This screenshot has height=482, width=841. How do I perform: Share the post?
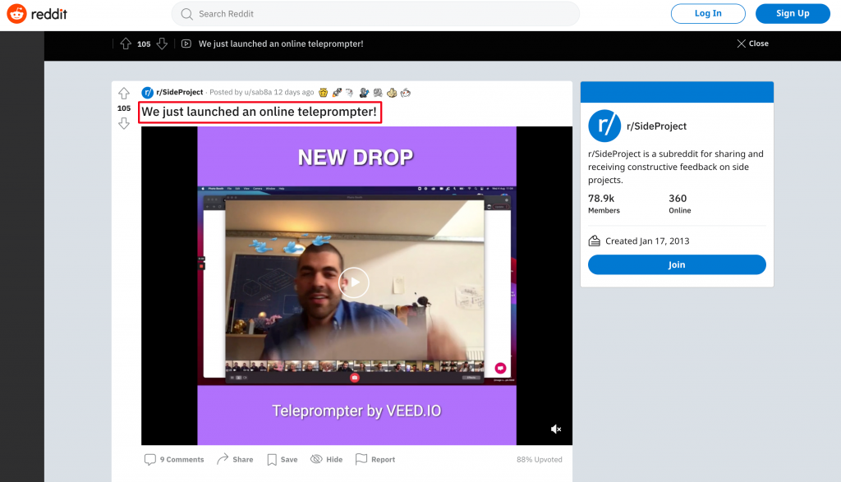235,460
